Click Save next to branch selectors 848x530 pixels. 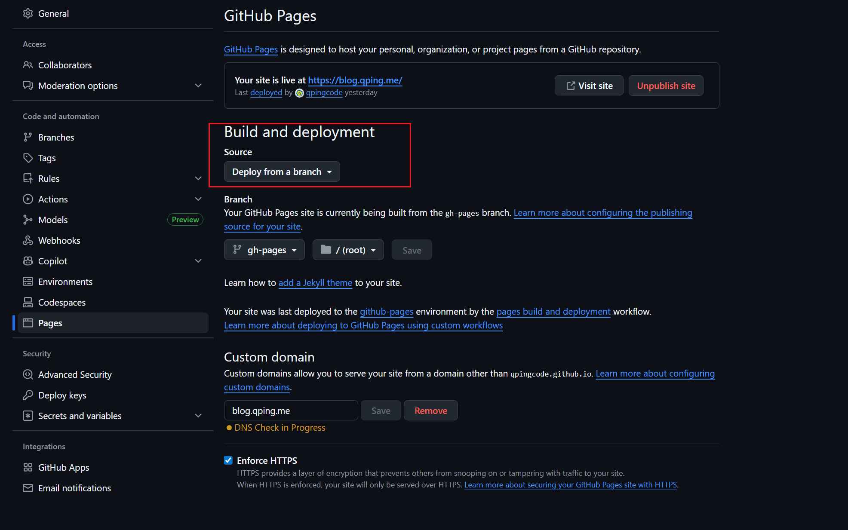[x=412, y=250]
